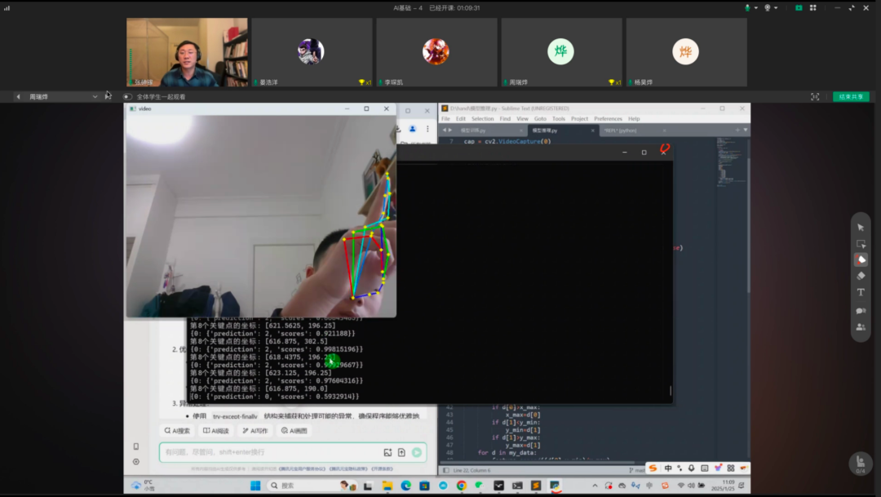The image size is (881, 497).
Task: Open File Explorer from the taskbar
Action: click(x=387, y=486)
